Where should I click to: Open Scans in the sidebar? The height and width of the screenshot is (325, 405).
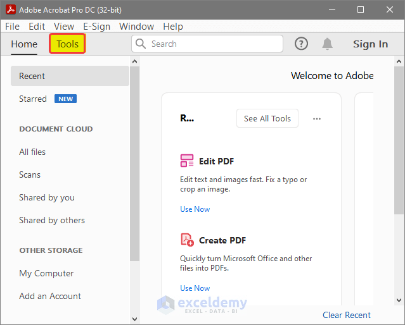pos(30,175)
